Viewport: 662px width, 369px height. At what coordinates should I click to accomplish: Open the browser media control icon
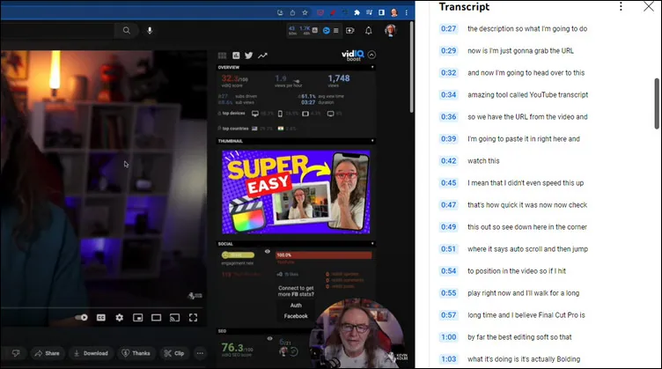(x=370, y=12)
